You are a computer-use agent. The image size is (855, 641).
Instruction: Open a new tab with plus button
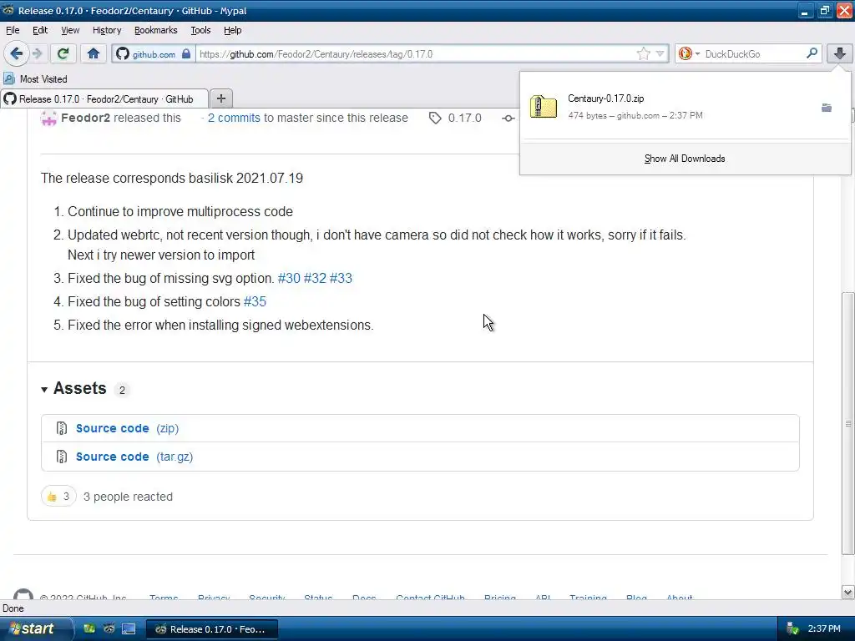pyautogui.click(x=220, y=98)
